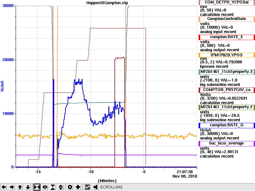Select the compton:RATE_E curve legend
This screenshot has height=191, width=255.
[x=227, y=37]
